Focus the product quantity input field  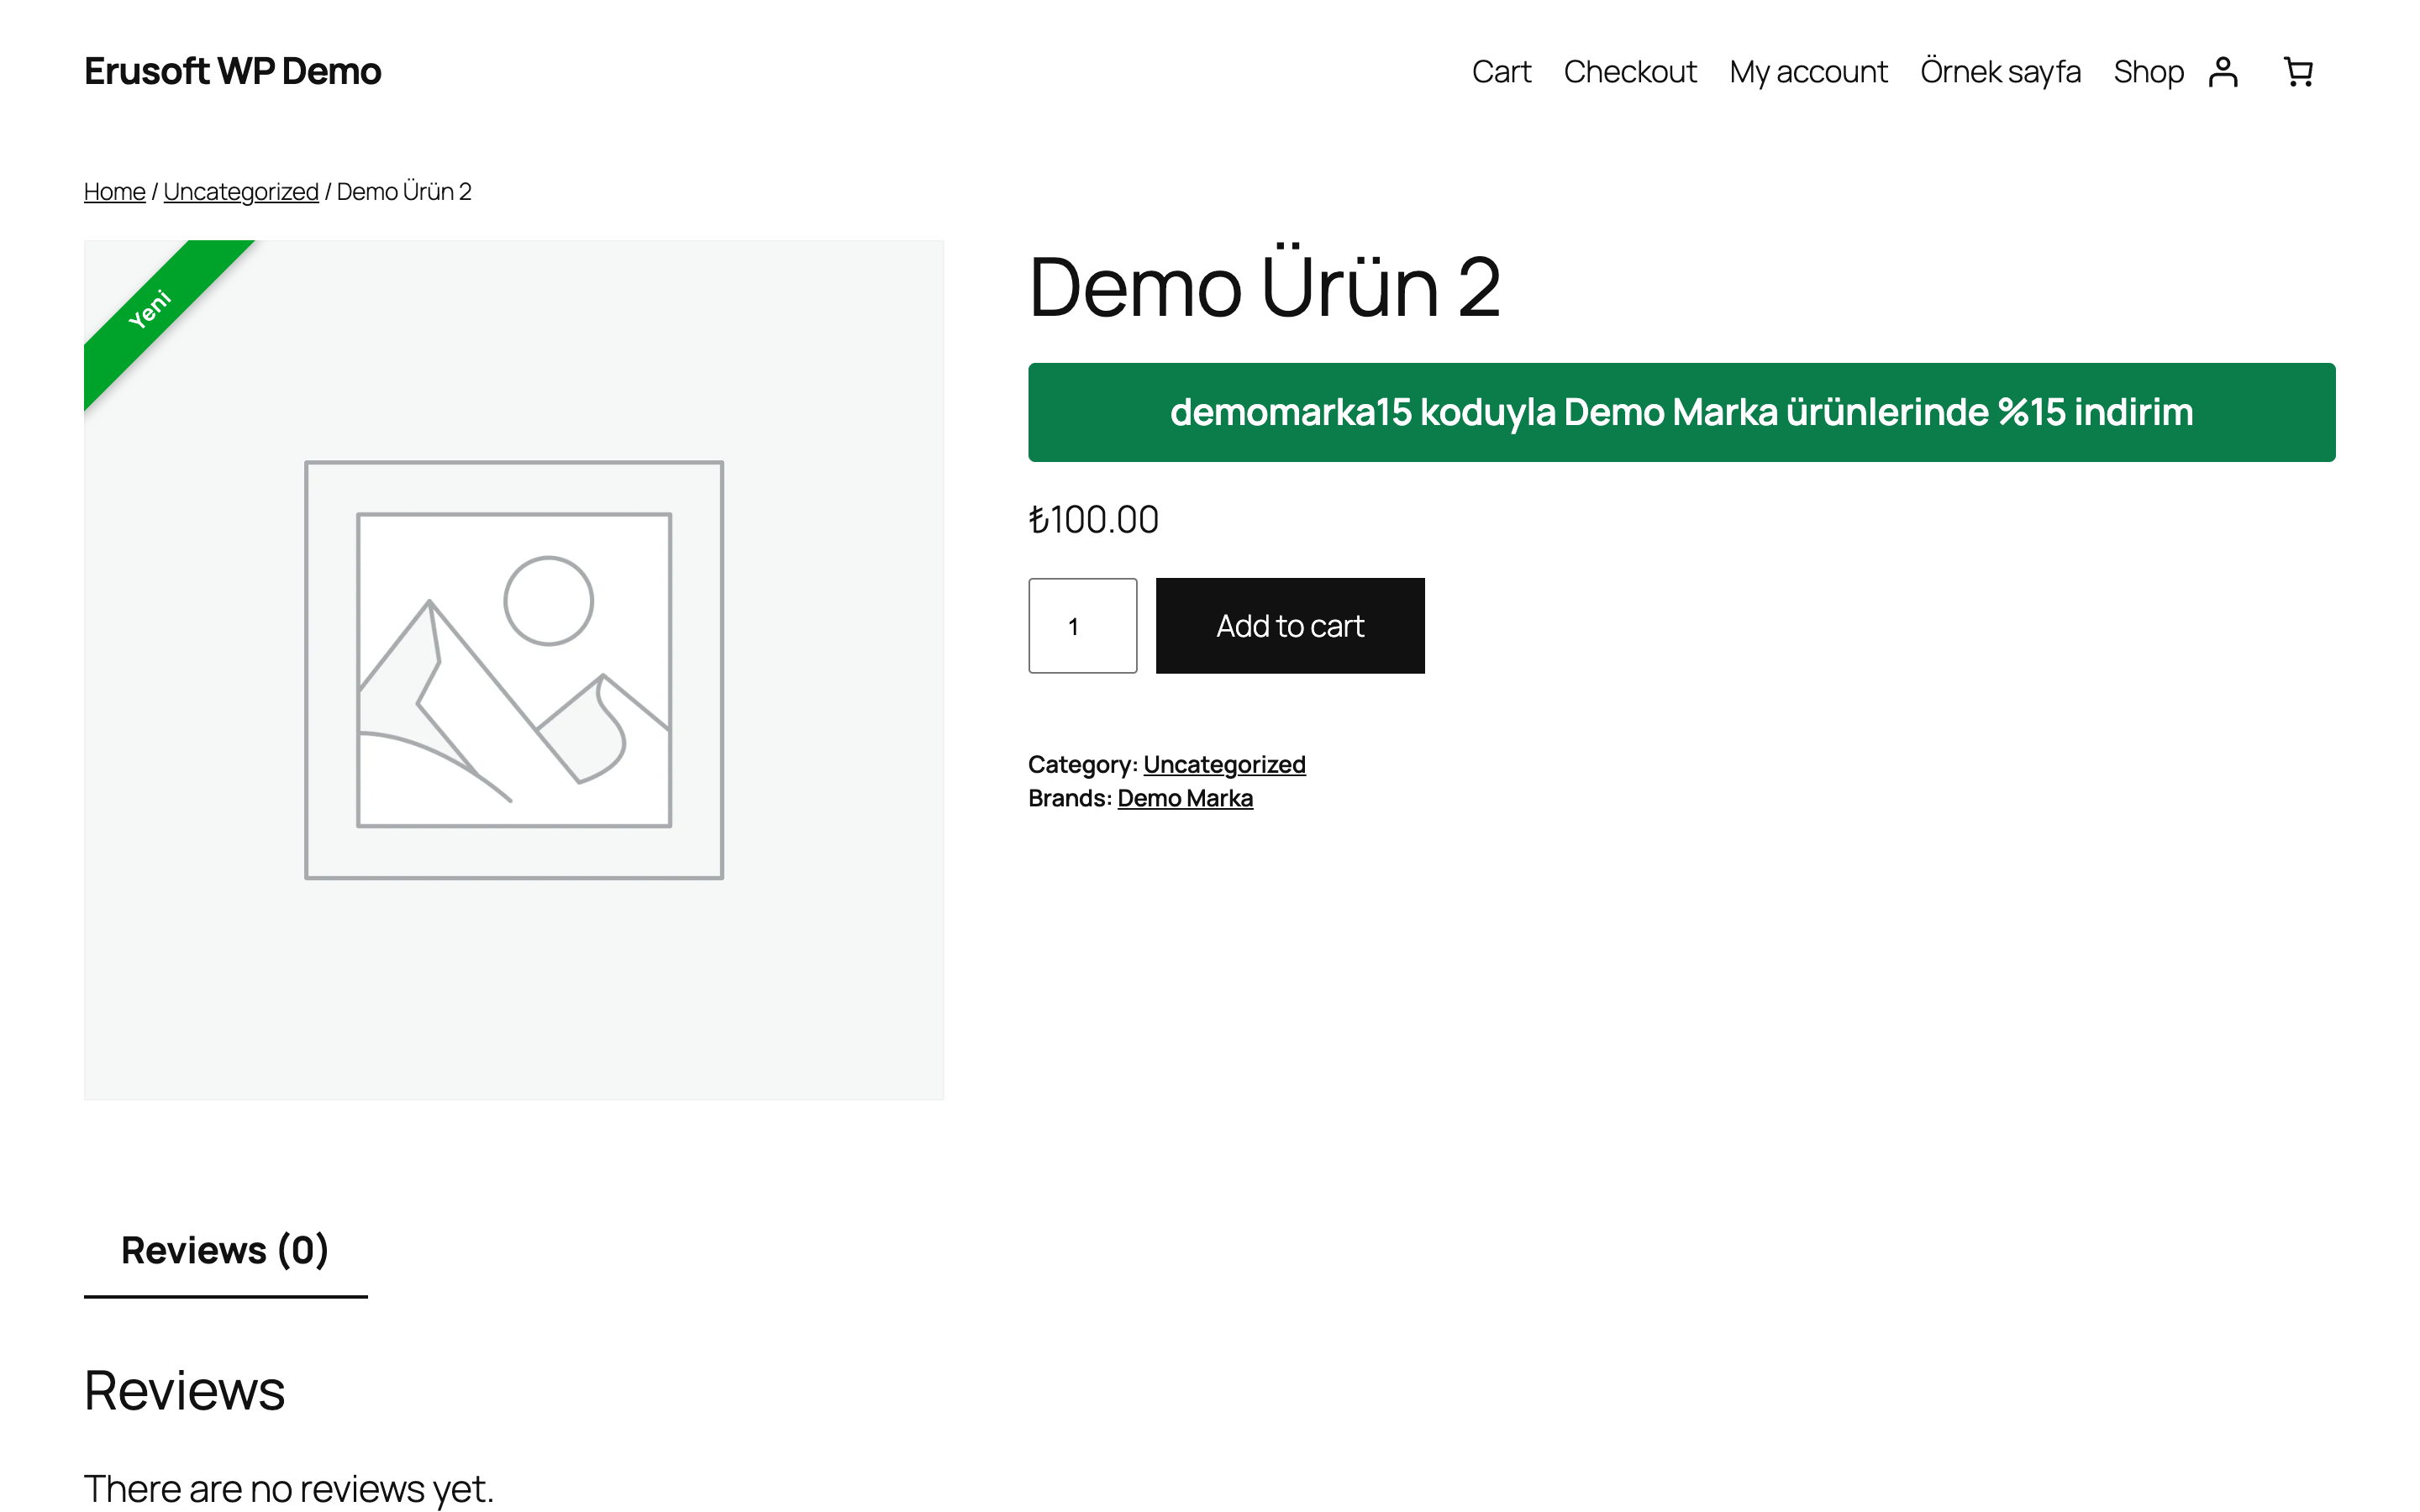(x=1082, y=626)
